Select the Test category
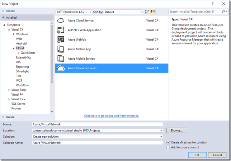 pyautogui.click(x=19, y=76)
